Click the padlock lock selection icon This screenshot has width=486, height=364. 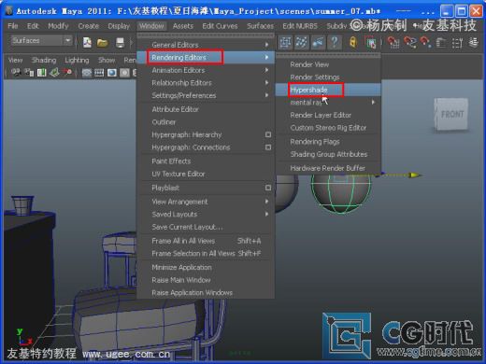pos(353,42)
